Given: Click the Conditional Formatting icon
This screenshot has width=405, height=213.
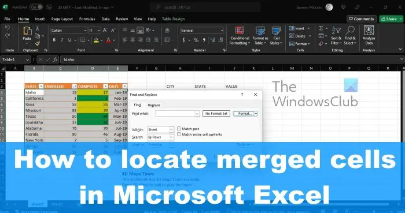Looking at the screenshot, I should point(240,30).
